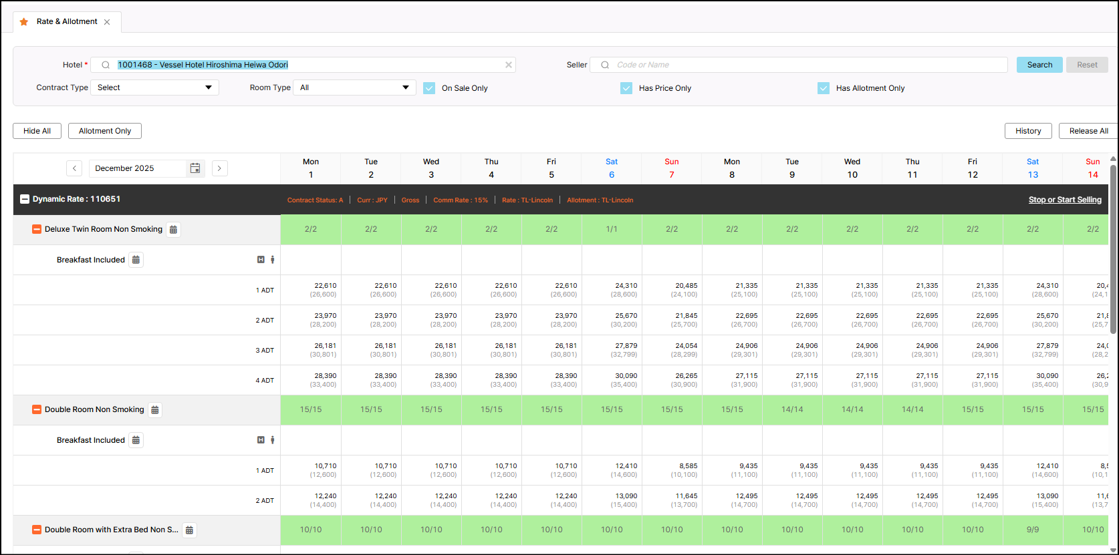The image size is (1119, 555).
Task: Click the Stop or Start Selling link
Action: pyautogui.click(x=1065, y=200)
